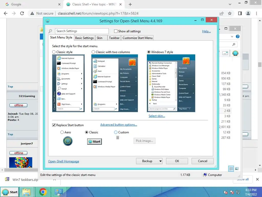Click the Search Settings input field
262x197 pixels.
click(x=82, y=31)
